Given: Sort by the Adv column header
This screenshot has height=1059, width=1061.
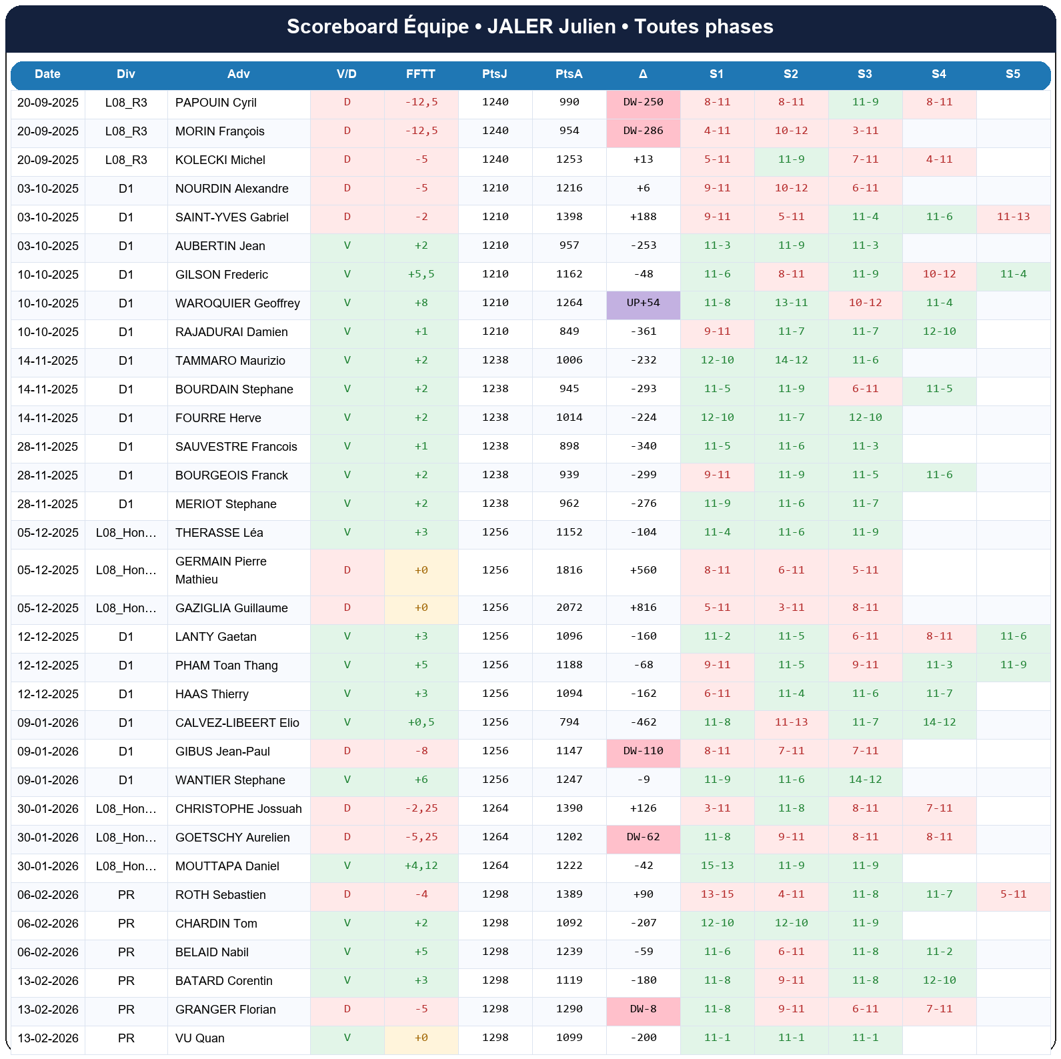Looking at the screenshot, I should point(238,74).
